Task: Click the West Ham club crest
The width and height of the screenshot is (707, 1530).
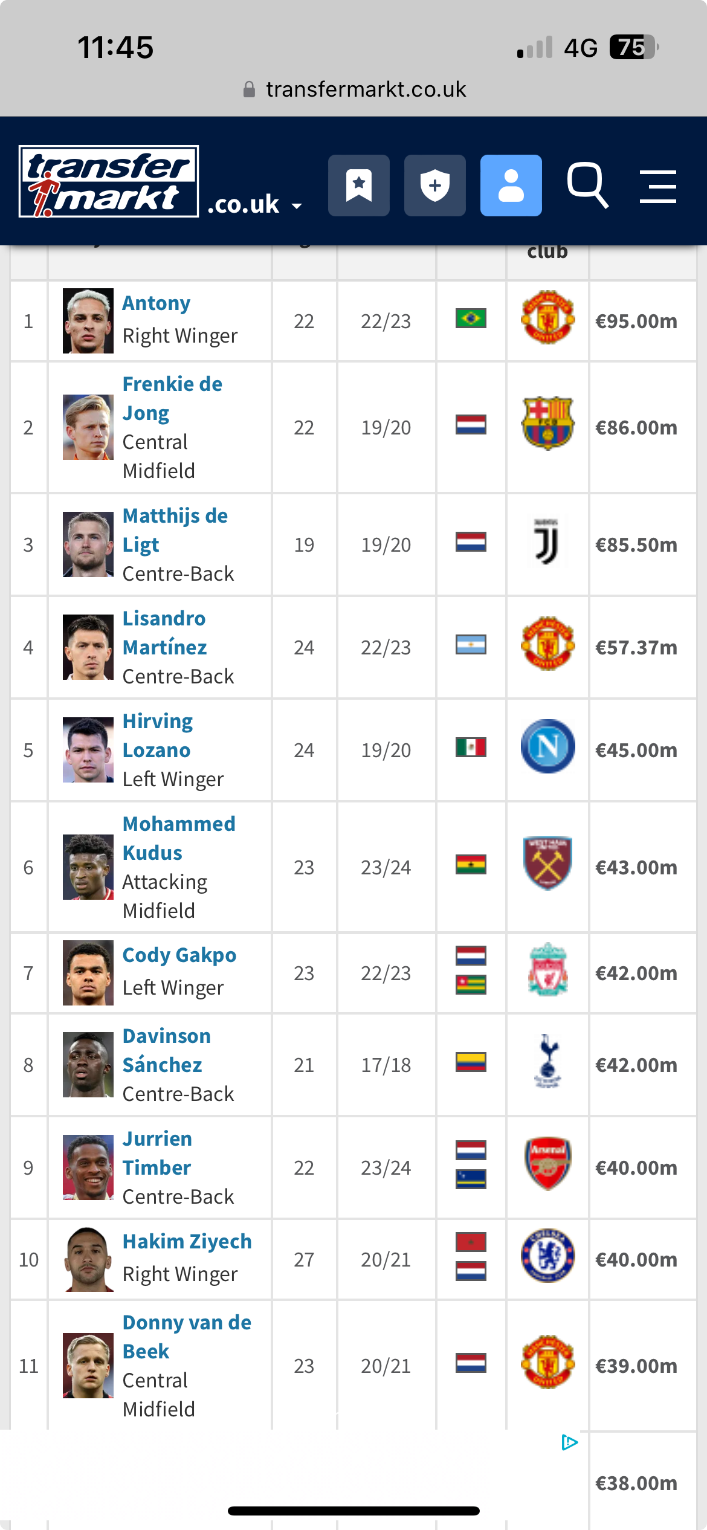Action: 547,863
